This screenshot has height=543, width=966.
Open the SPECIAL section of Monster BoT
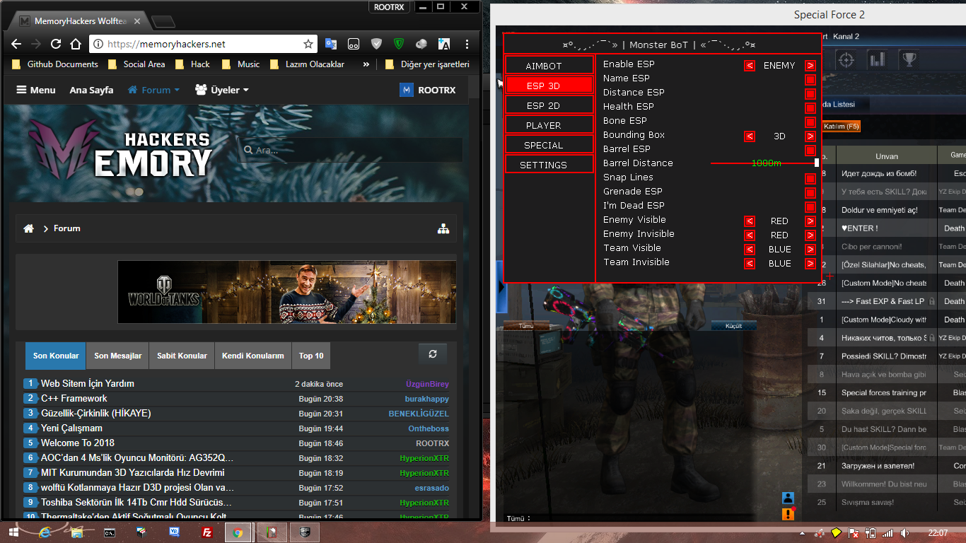click(x=549, y=144)
